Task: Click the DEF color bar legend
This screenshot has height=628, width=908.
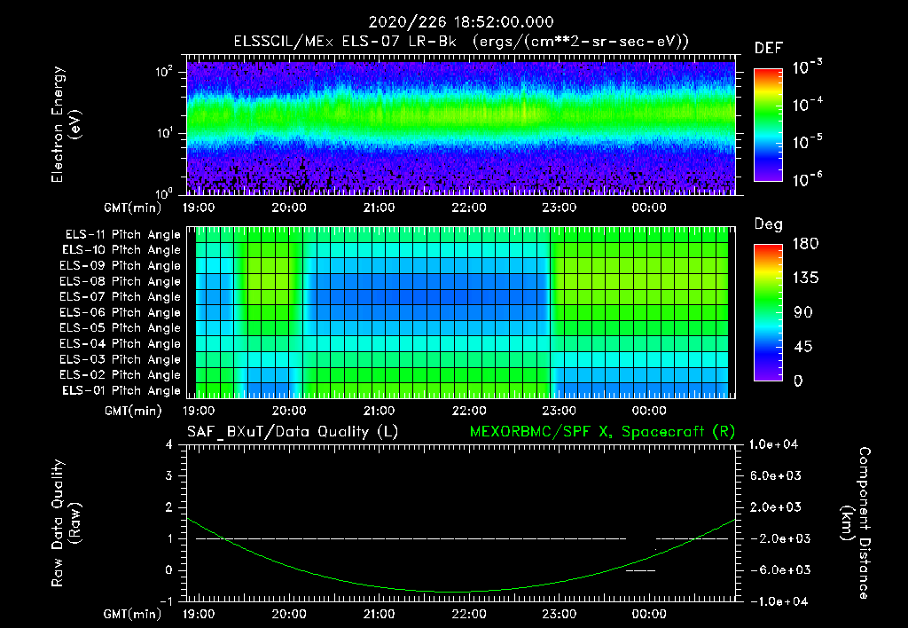Action: point(768,124)
